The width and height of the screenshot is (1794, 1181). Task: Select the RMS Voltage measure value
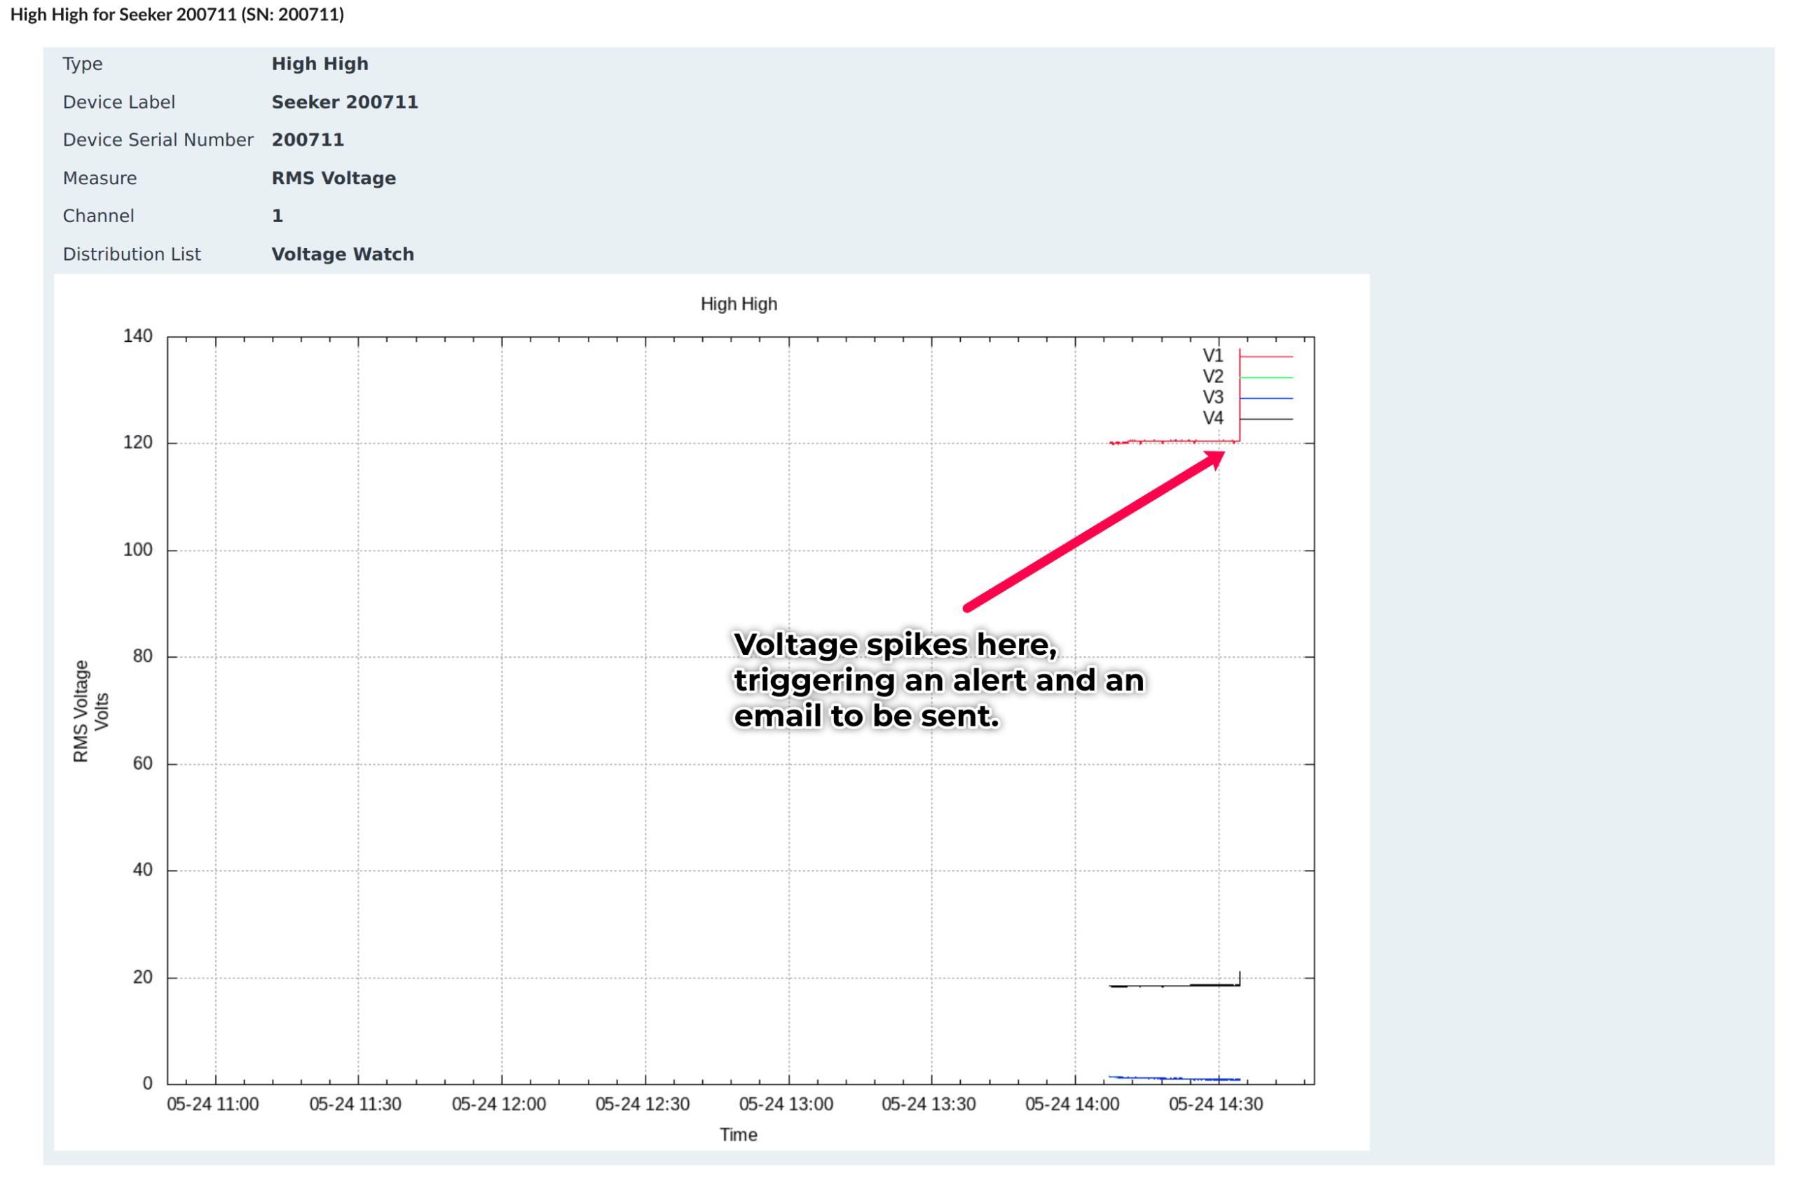(334, 178)
